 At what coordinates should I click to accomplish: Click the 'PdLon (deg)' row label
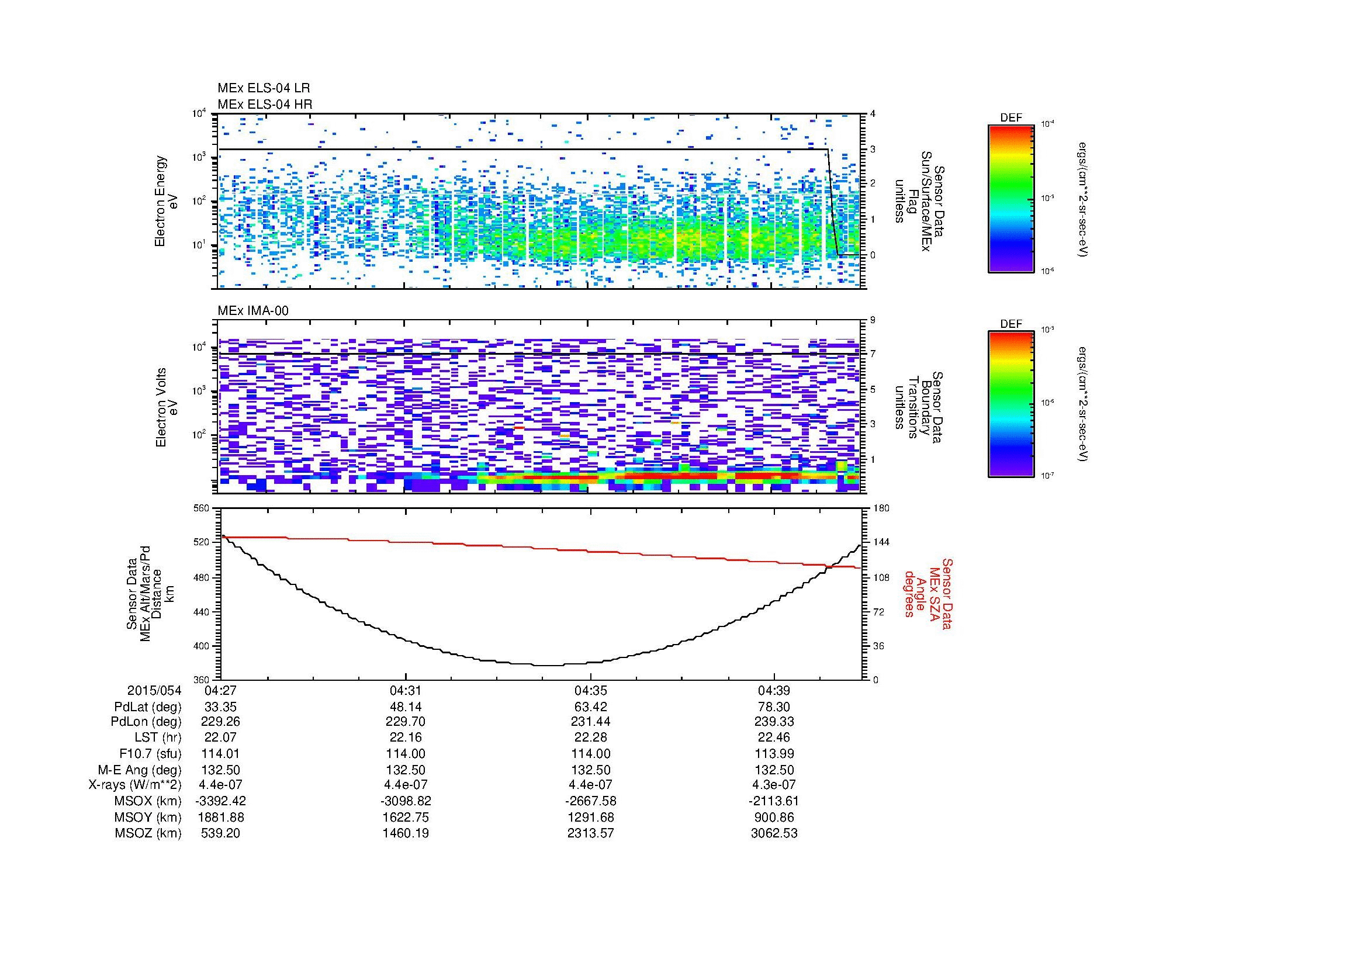point(148,722)
